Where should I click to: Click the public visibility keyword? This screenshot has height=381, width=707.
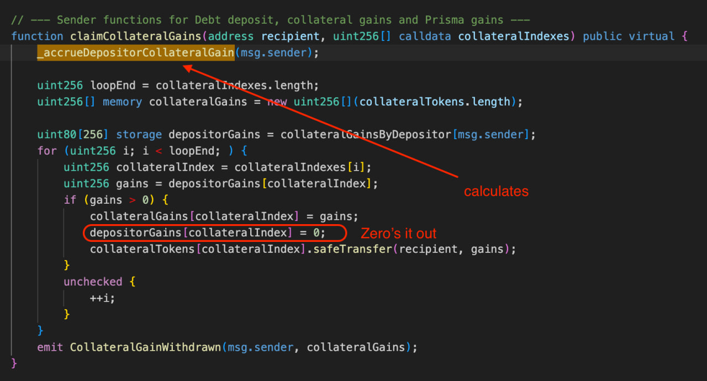(602, 36)
